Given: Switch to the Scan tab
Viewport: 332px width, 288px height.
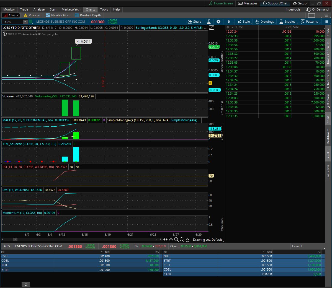Looking at the screenshot, I should click(53, 9).
